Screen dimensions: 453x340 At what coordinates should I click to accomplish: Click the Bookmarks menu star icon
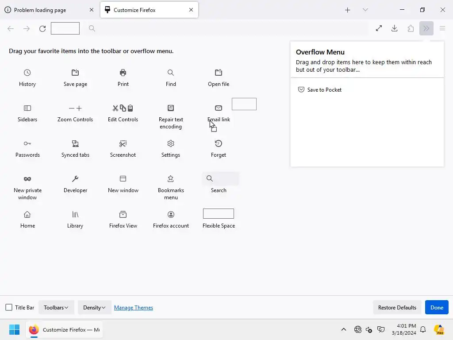pos(171,179)
